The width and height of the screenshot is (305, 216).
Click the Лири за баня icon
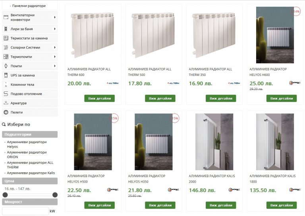6,29
